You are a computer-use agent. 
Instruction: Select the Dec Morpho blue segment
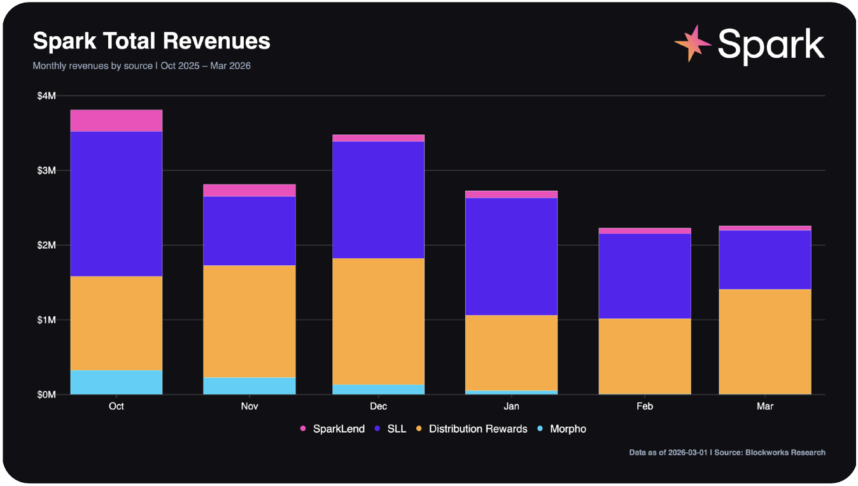379,389
